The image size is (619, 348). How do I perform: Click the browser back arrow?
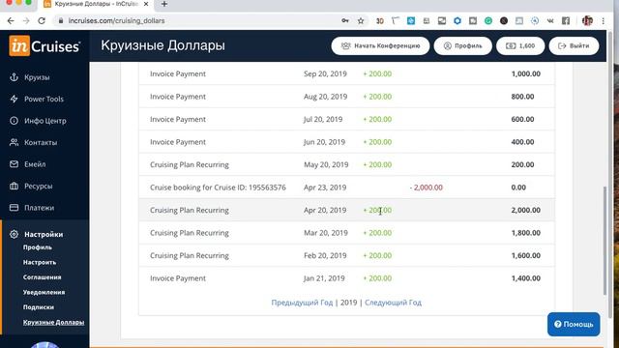(x=11, y=21)
